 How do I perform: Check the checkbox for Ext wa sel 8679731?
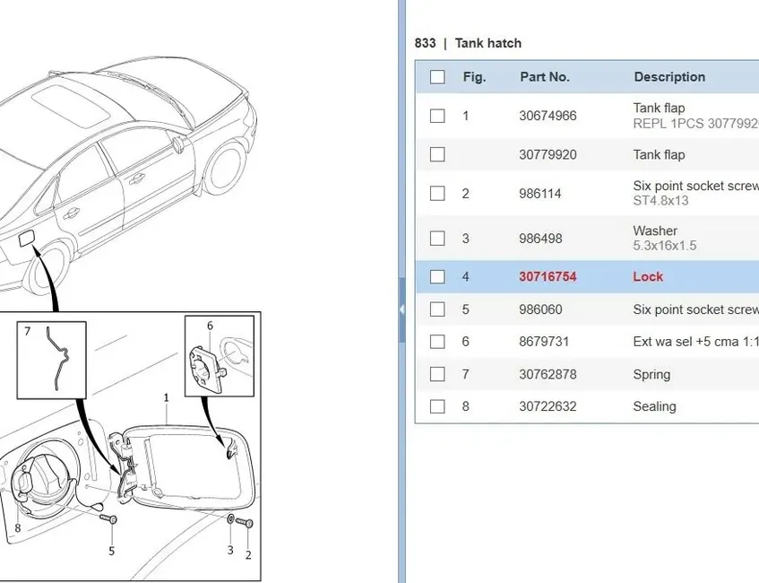[x=436, y=341]
